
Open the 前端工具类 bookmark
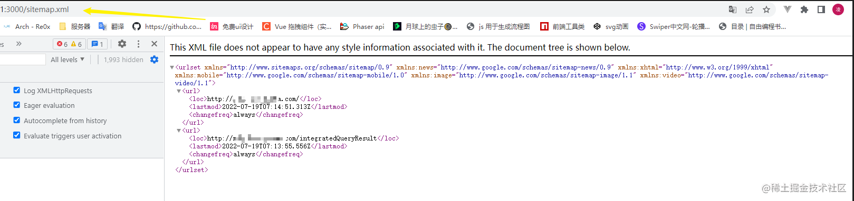(562, 26)
